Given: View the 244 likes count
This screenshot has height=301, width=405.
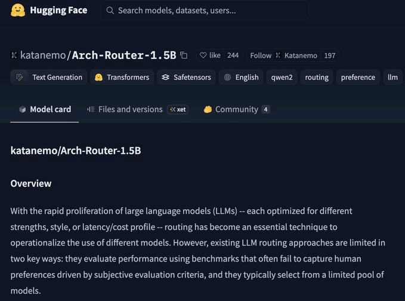Looking at the screenshot, I should (233, 55).
